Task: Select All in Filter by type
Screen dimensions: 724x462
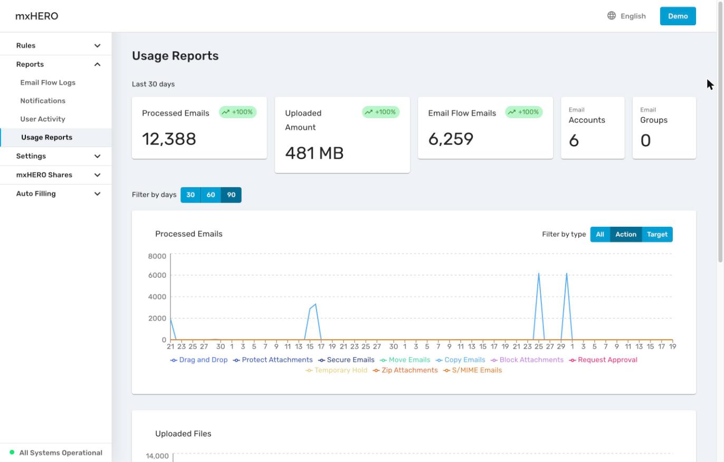Action: coord(600,234)
